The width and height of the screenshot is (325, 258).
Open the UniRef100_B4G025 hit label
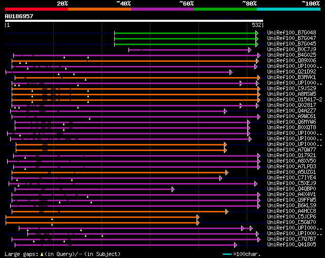(291, 55)
